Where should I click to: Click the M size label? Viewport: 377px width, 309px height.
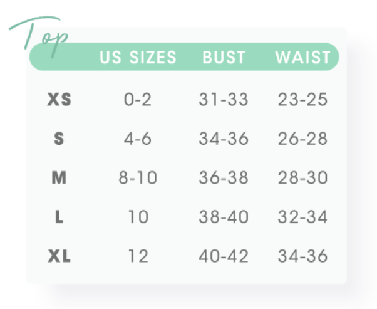59,177
